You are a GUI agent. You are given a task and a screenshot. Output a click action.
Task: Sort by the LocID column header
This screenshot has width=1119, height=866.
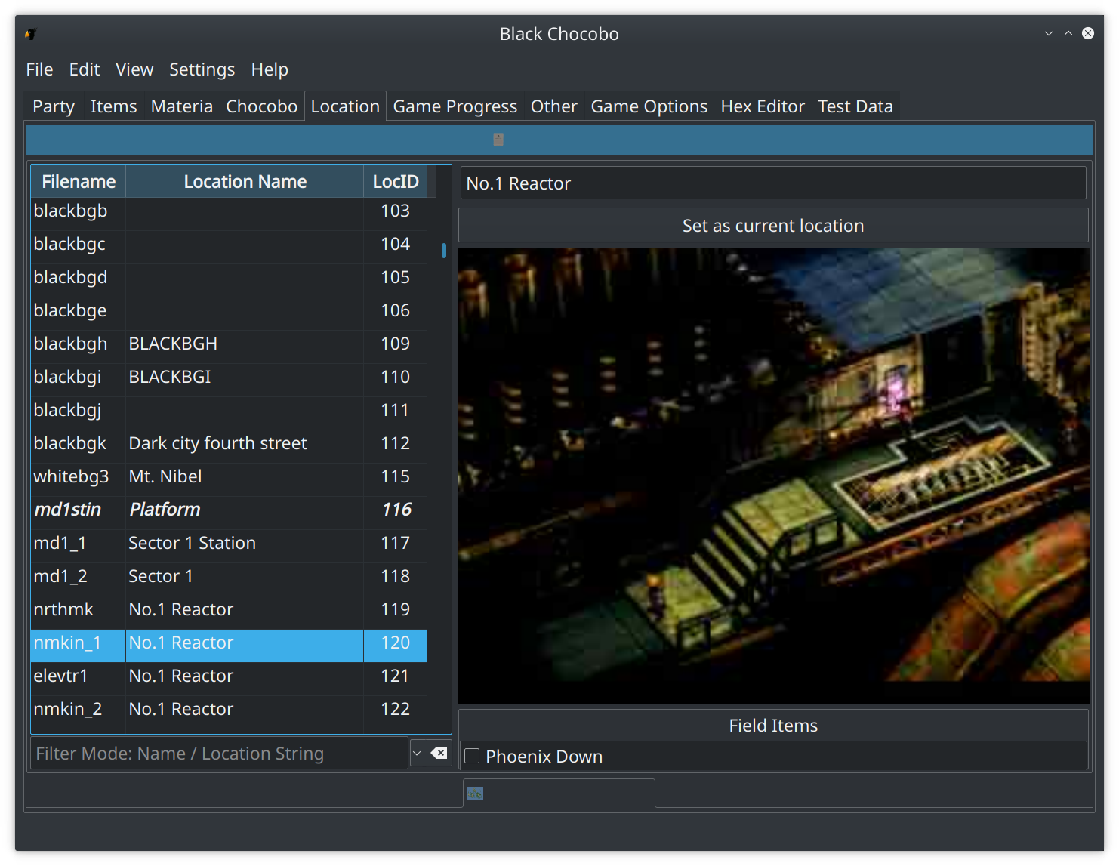(396, 182)
